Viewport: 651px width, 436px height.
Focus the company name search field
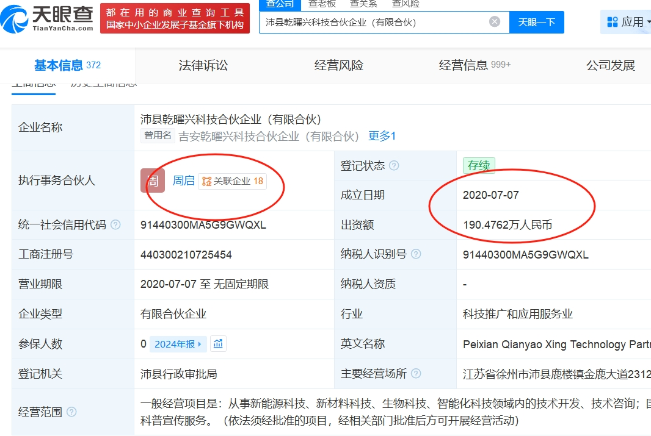374,22
